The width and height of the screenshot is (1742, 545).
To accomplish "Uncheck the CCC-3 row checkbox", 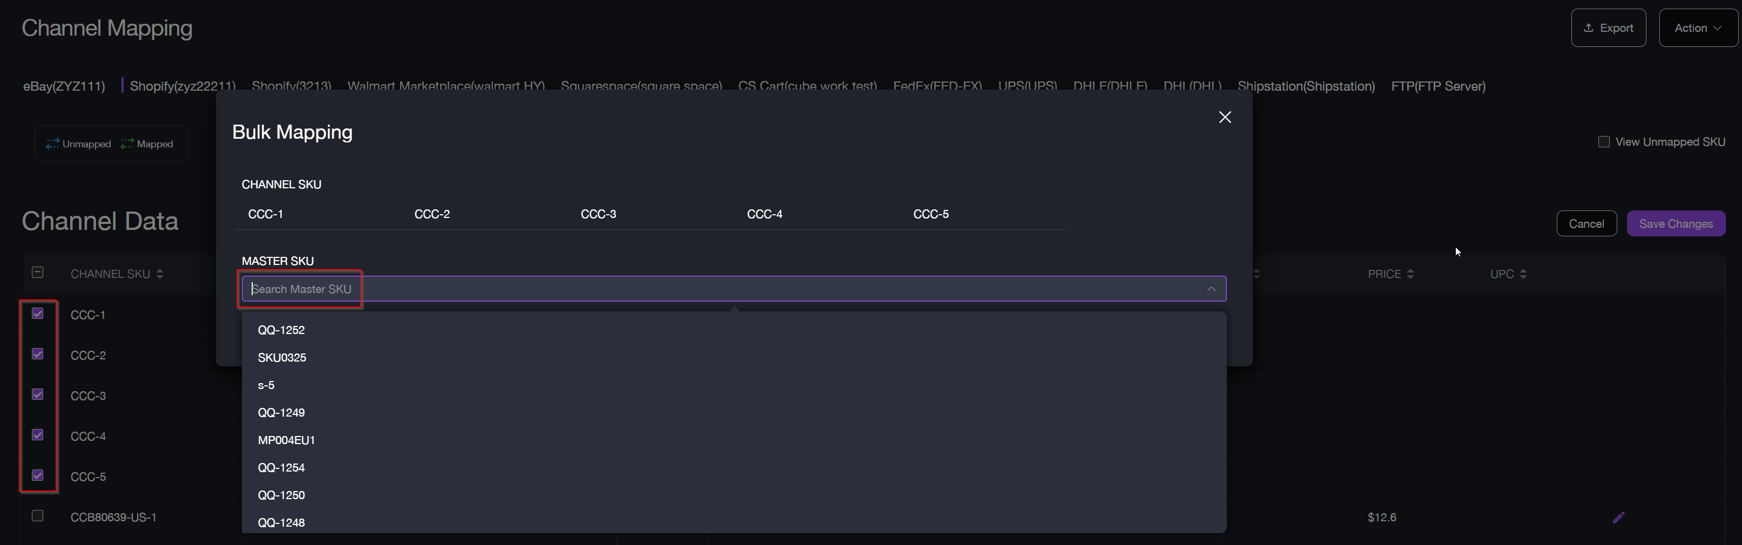I will (38, 394).
